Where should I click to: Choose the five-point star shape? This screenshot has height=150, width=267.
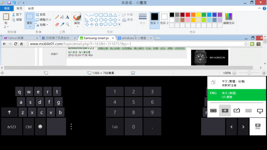[96, 24]
